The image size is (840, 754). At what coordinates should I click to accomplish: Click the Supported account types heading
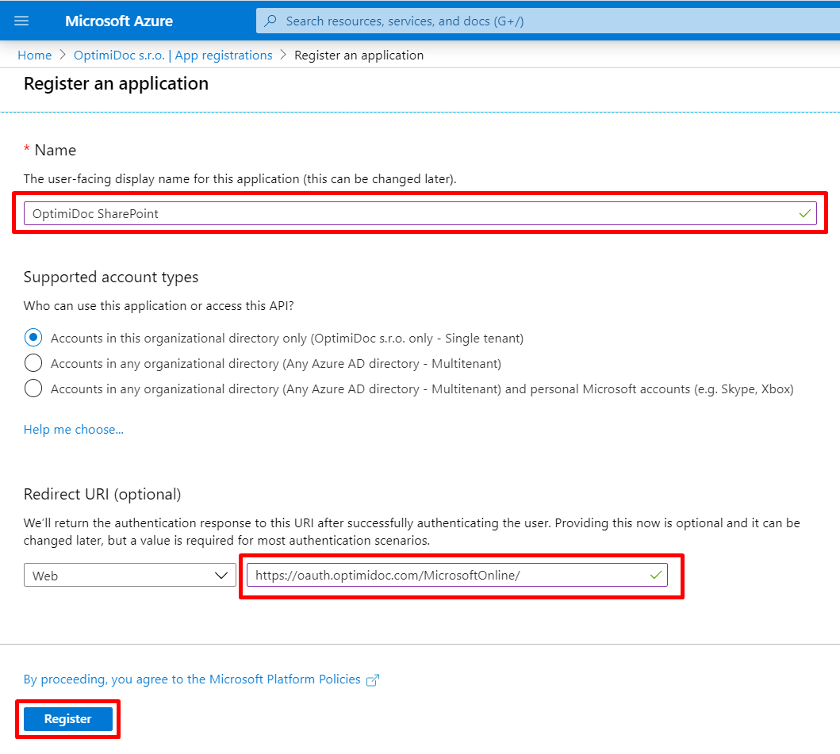tap(111, 277)
